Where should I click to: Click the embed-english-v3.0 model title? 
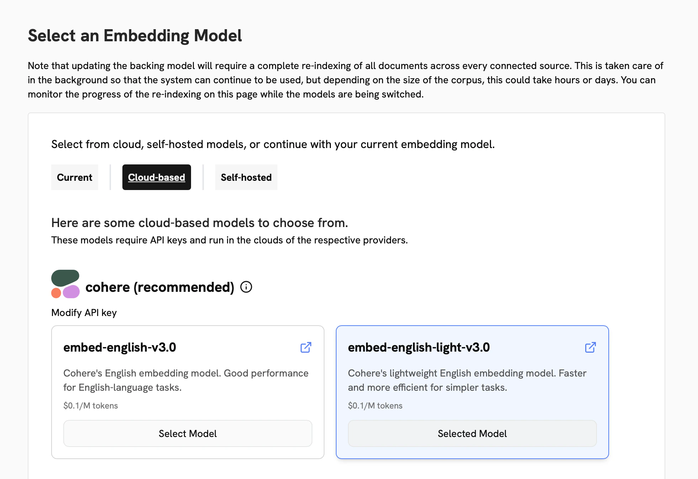[x=121, y=347]
